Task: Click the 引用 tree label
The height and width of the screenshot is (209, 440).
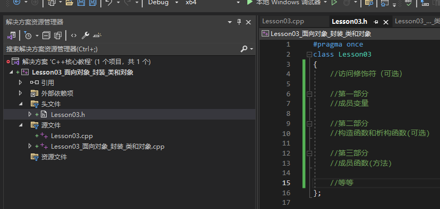Action: pyautogui.click(x=48, y=83)
